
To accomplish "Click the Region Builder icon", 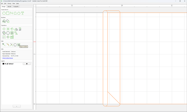I will 19,45.
